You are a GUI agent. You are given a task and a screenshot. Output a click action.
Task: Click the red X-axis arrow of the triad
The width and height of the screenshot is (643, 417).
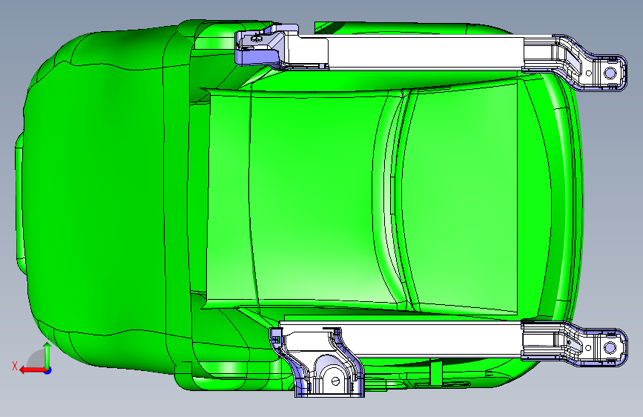33,370
